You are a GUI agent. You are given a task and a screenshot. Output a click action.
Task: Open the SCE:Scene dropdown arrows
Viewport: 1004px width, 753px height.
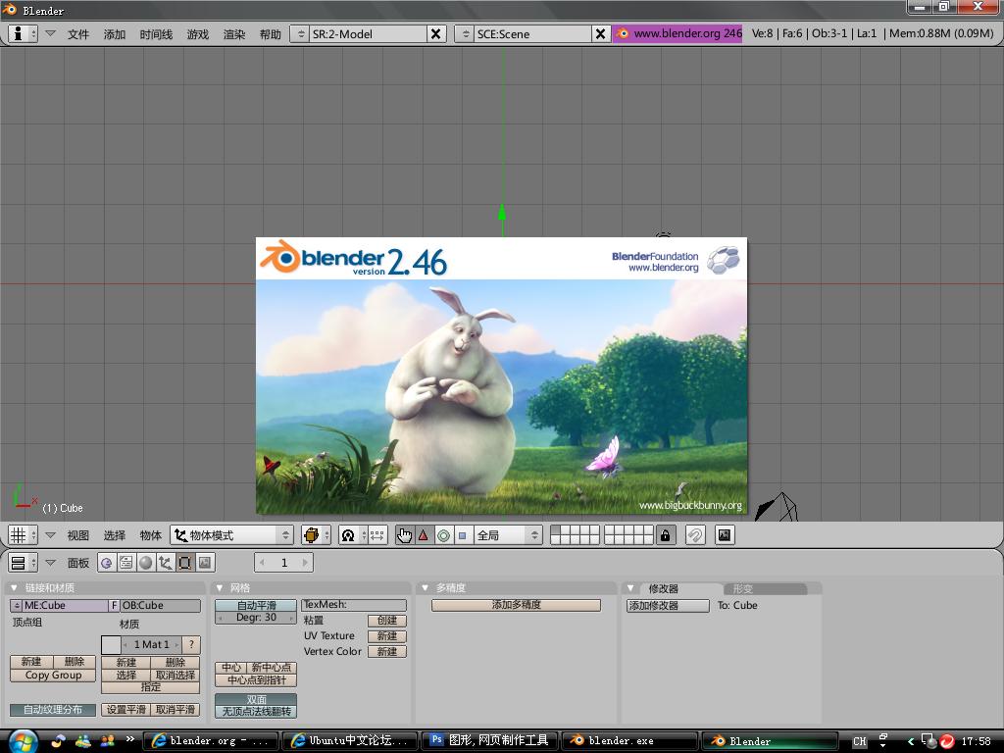[x=466, y=34]
